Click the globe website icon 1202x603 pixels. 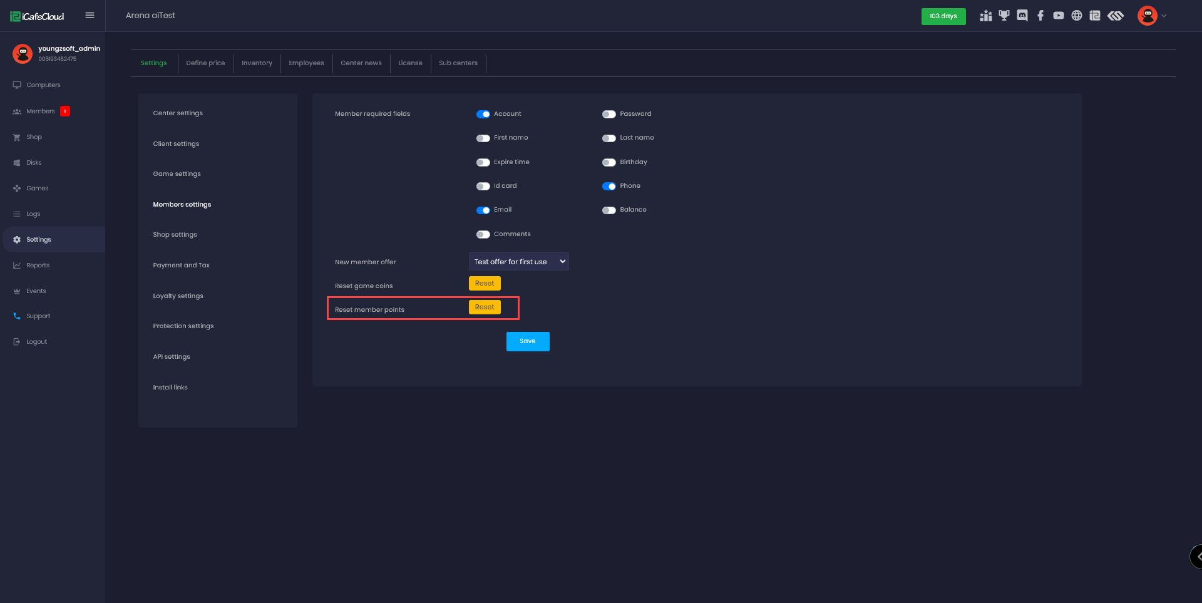1076,16
